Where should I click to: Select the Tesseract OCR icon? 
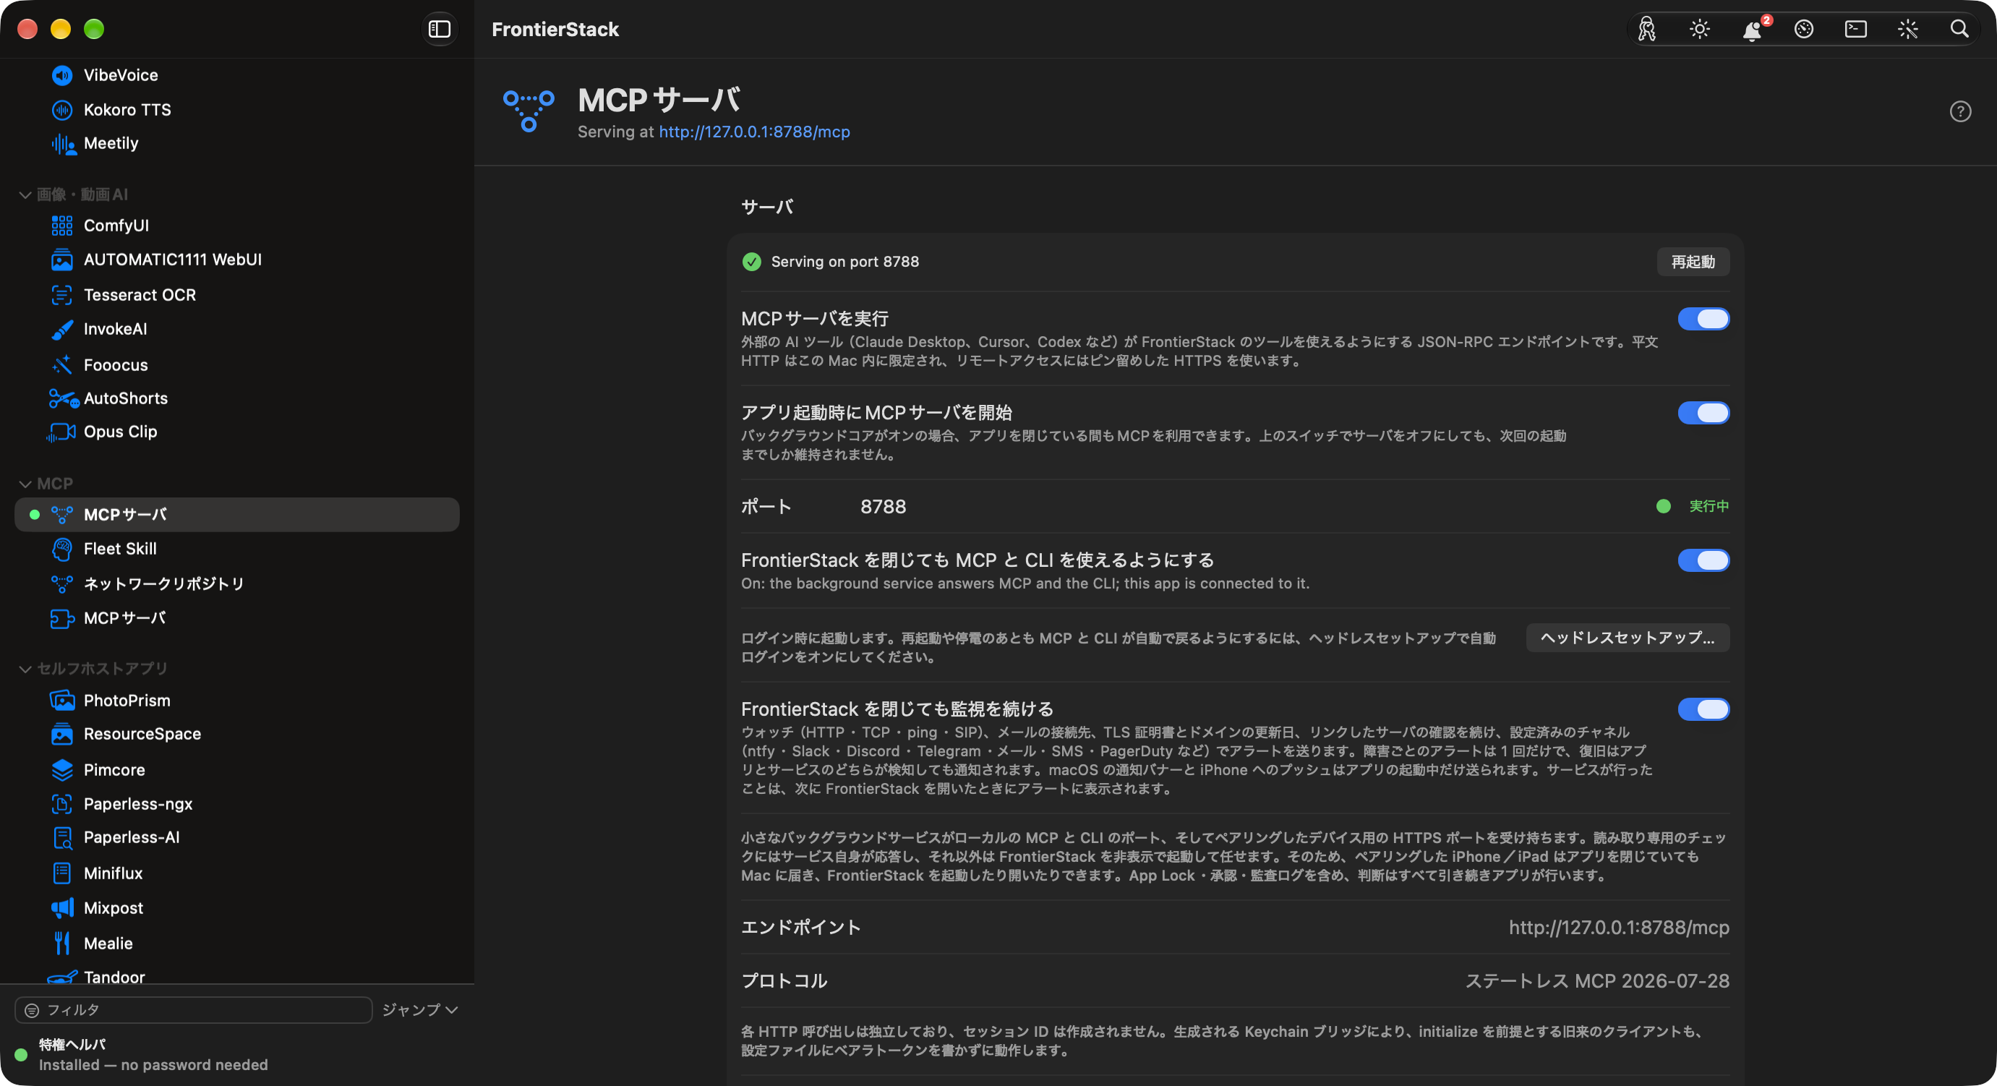click(x=62, y=294)
